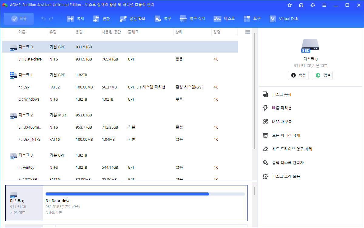Sort by 용량 column header
The image size is (364, 228).
pos(79,32)
